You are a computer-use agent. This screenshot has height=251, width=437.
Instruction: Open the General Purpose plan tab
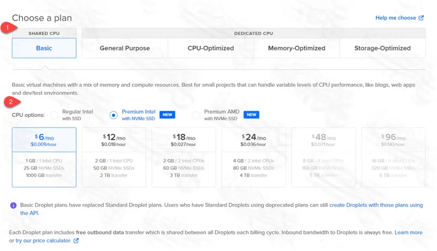pyautogui.click(x=125, y=48)
